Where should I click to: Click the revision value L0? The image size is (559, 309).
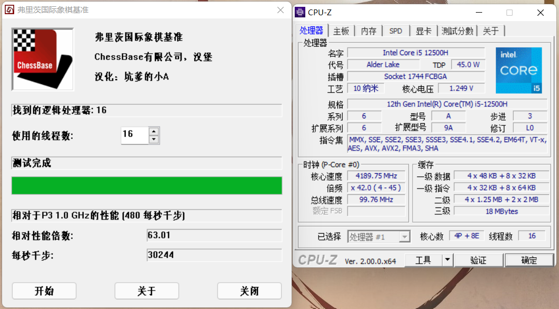530,127
